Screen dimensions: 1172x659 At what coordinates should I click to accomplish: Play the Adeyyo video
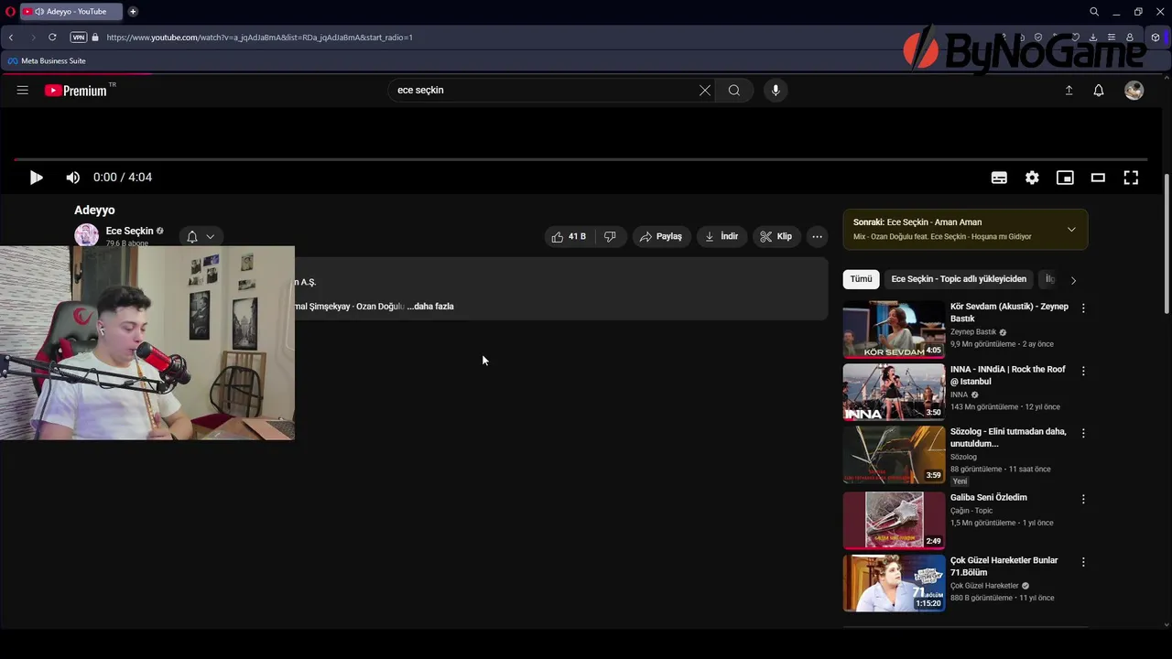click(36, 178)
